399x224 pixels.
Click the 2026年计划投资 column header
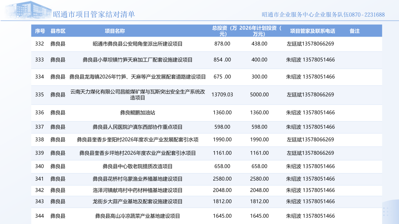pyautogui.click(x=260, y=31)
